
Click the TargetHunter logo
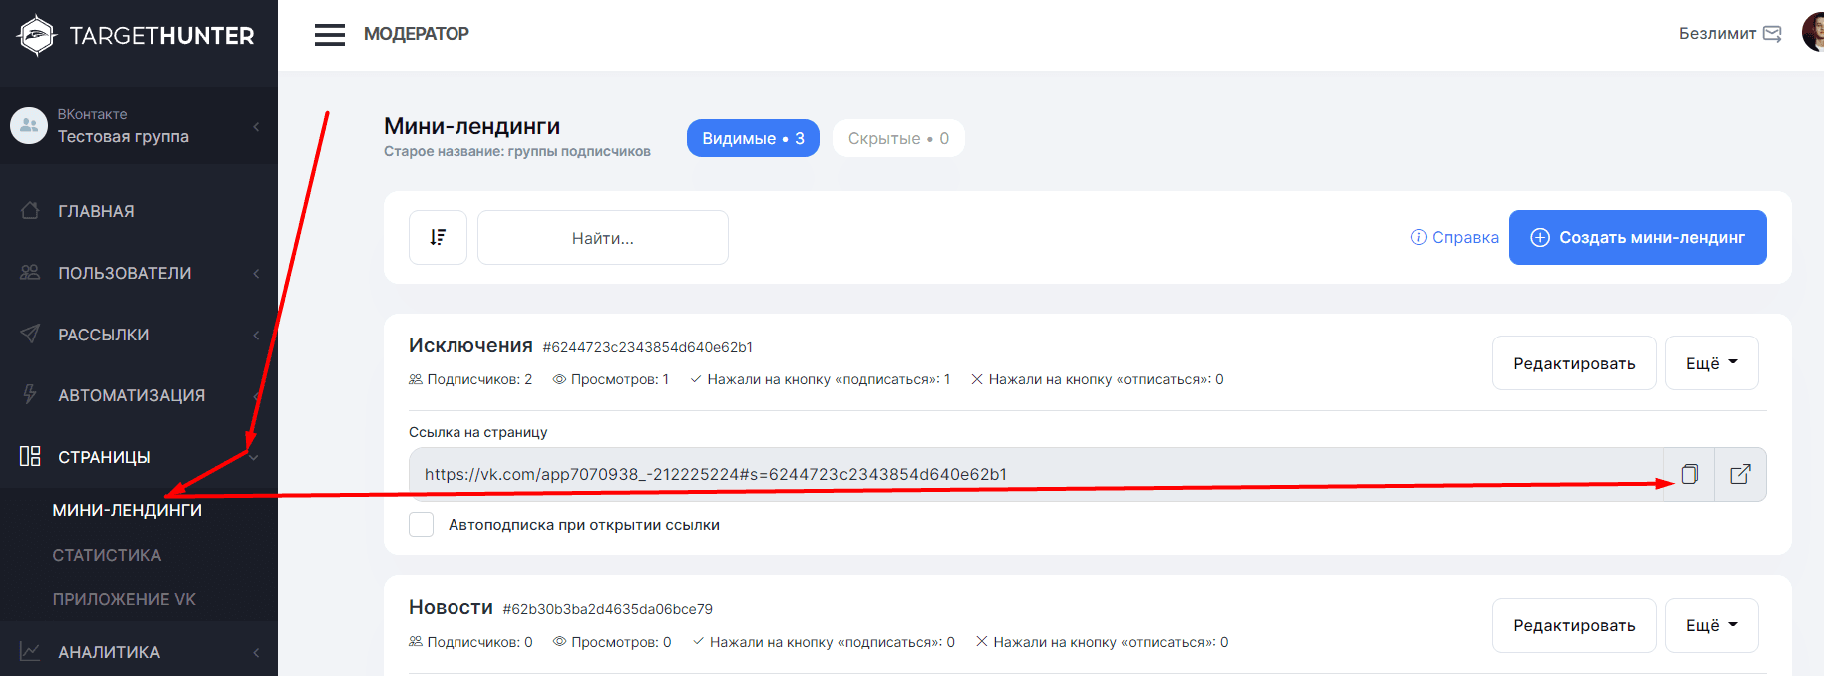point(136,36)
